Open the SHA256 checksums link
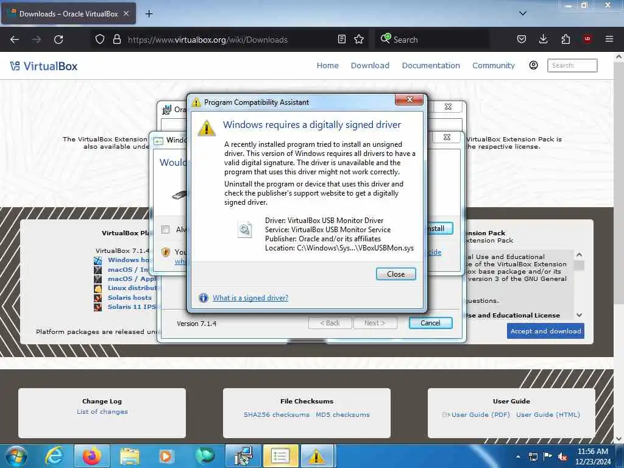Image resolution: width=624 pixels, height=468 pixels. pyautogui.click(x=277, y=414)
